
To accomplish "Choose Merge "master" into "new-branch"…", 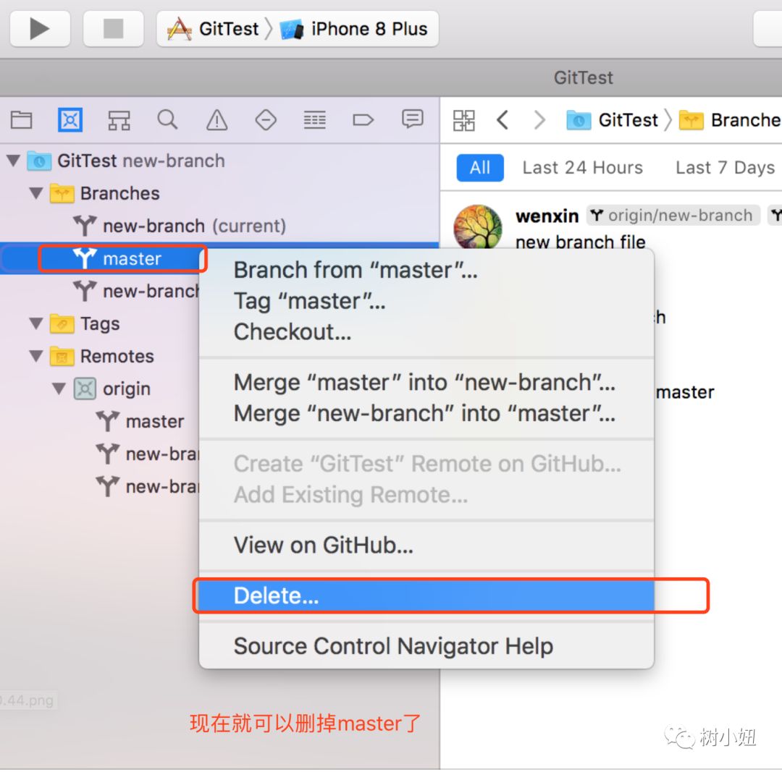I will [426, 383].
